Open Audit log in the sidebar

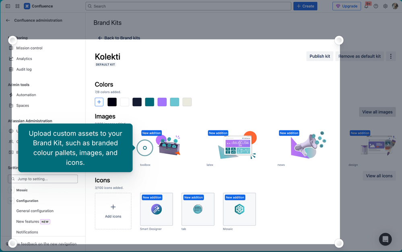pos(24,69)
